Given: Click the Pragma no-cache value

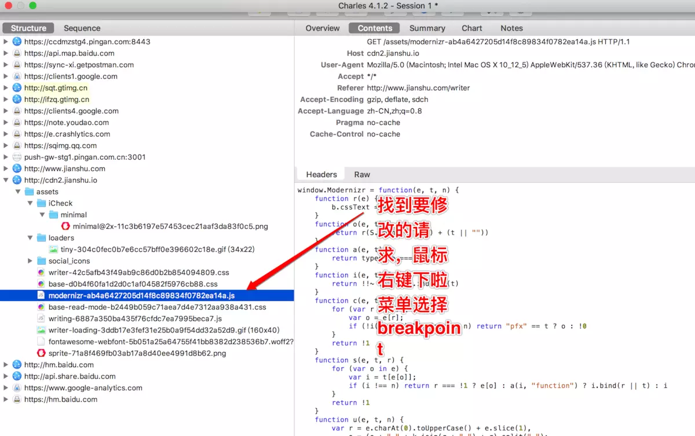Looking at the screenshot, I should pyautogui.click(x=383, y=123).
